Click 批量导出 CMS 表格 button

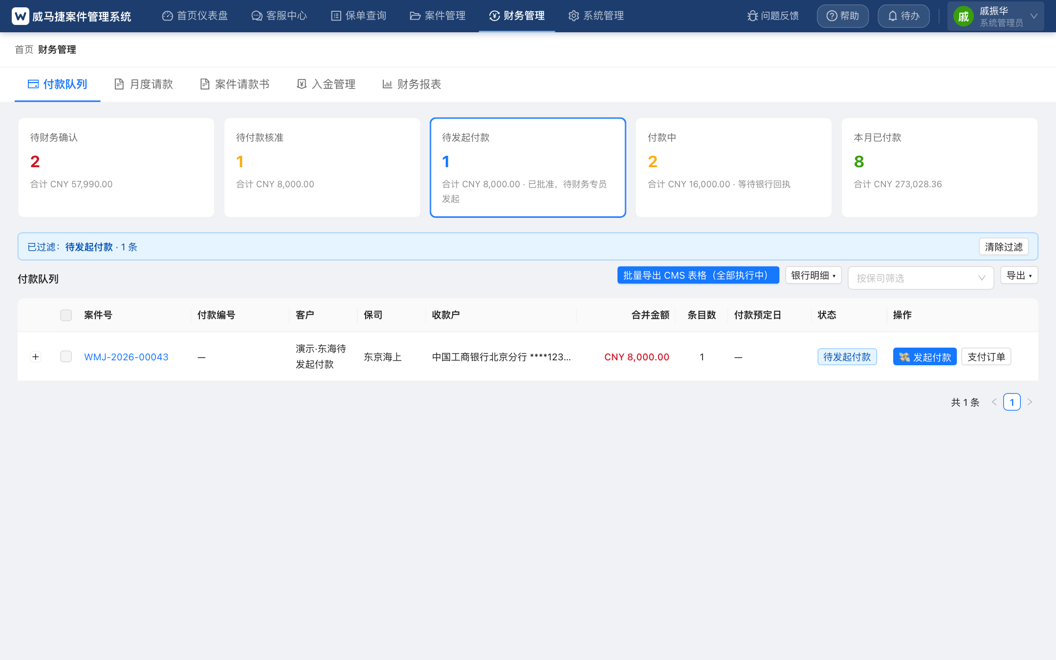[698, 275]
